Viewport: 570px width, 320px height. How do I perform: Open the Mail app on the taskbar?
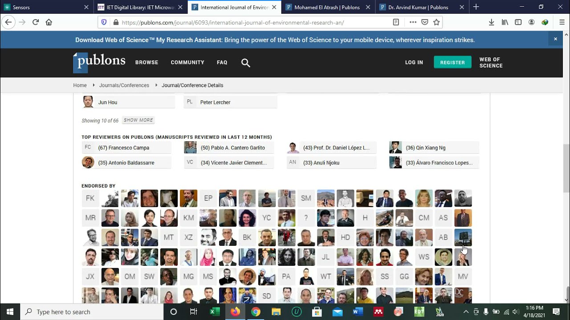337,312
